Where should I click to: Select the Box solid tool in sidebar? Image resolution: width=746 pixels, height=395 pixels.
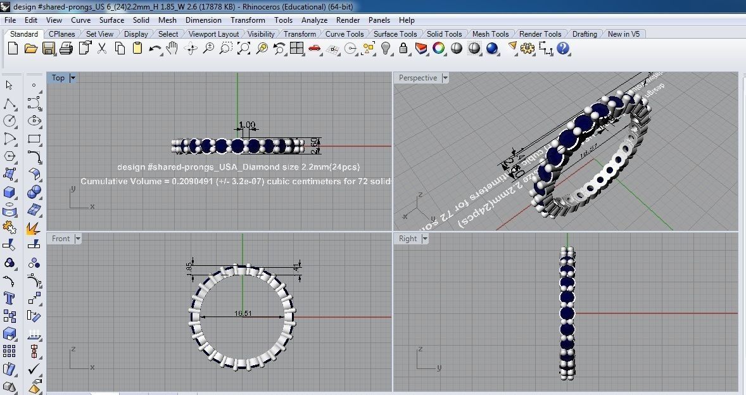pyautogui.click(x=9, y=192)
